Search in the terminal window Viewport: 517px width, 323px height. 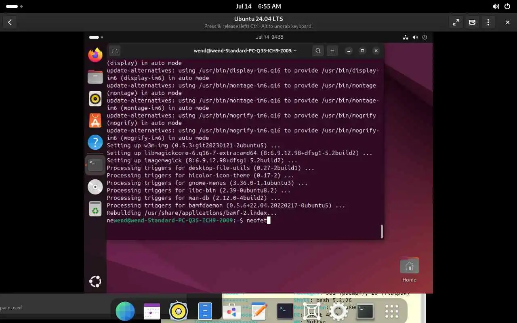tap(318, 50)
